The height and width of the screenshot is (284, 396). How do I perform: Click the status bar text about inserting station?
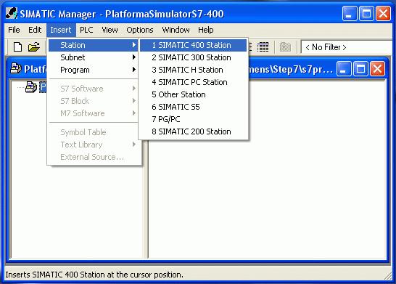tap(94, 275)
